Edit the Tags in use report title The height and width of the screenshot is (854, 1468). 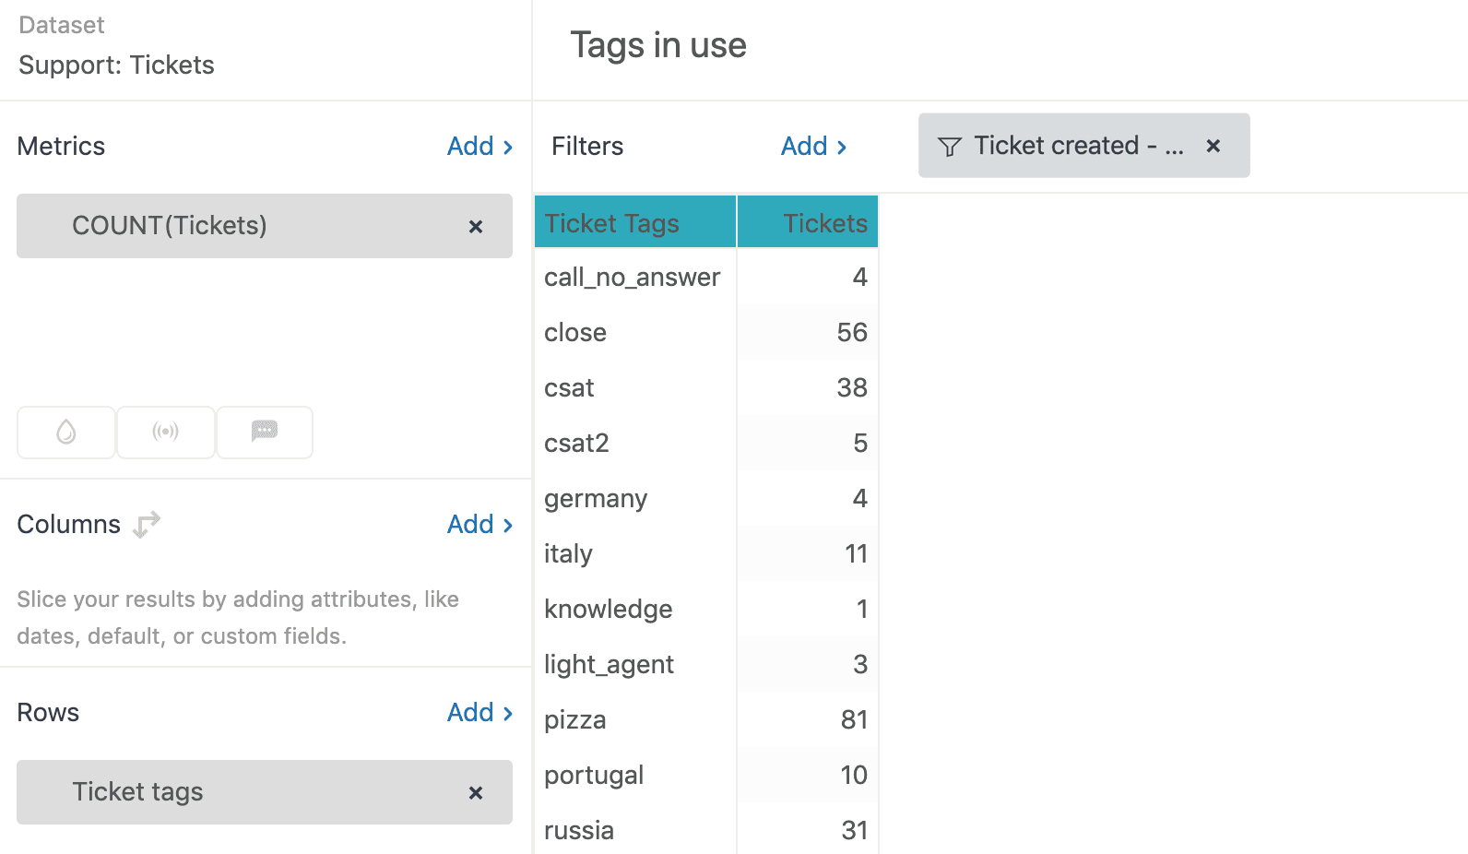658,45
